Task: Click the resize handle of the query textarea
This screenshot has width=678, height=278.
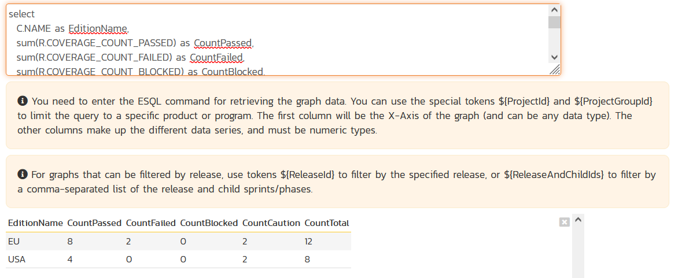Action: [555, 69]
